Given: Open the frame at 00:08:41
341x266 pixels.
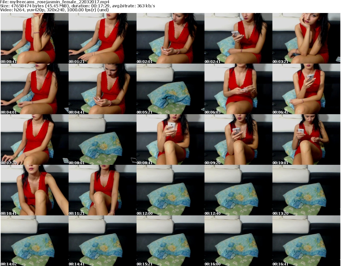Looking at the screenshot, I should coord(170,139).
